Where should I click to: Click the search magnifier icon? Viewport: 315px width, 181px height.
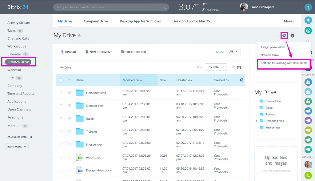coord(164,7)
